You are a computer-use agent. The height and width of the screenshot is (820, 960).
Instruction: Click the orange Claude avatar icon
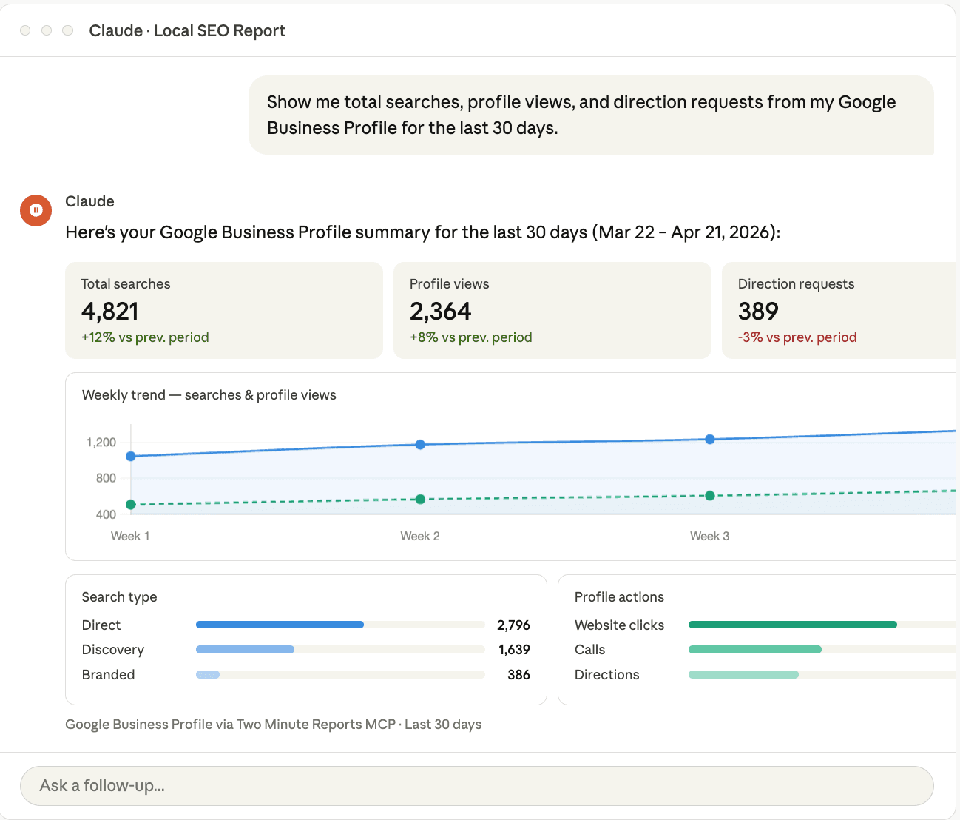[36, 210]
